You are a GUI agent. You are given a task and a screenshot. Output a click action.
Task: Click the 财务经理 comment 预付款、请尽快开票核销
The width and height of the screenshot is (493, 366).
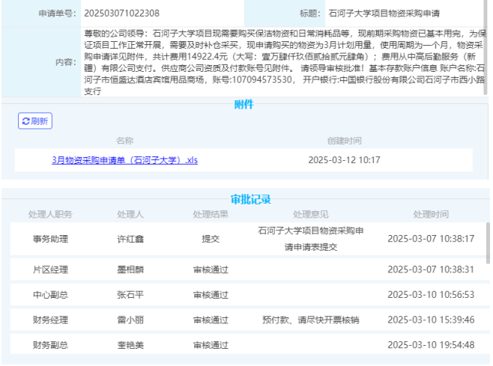(x=311, y=320)
